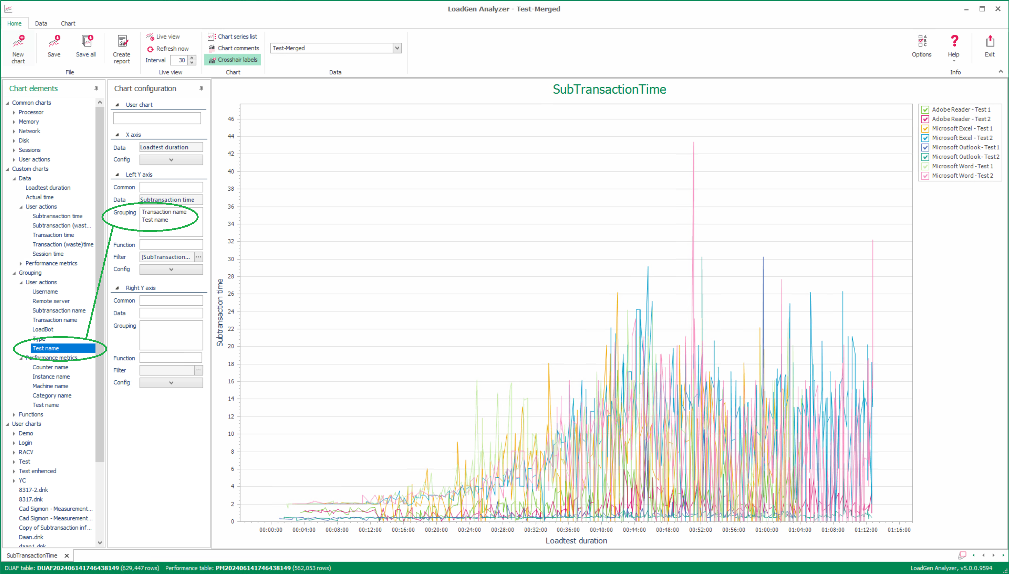1009x574 pixels.
Task: Select Transaction name grouping item
Action: [55, 320]
